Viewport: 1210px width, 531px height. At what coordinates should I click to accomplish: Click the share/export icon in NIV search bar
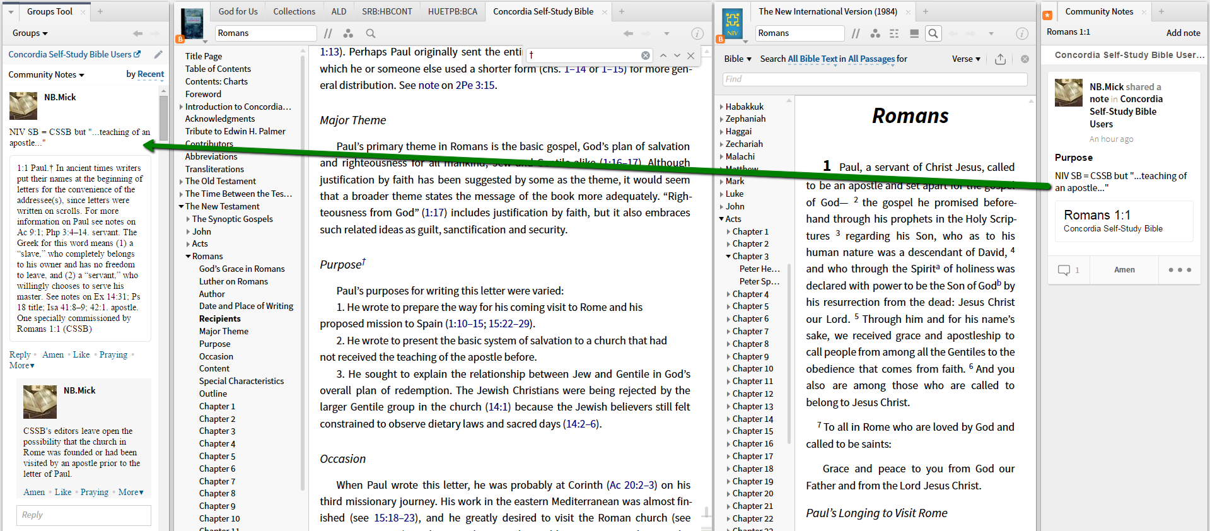point(1001,59)
